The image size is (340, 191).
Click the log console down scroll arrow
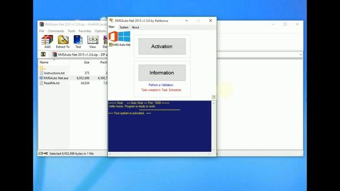pyautogui.click(x=214, y=150)
